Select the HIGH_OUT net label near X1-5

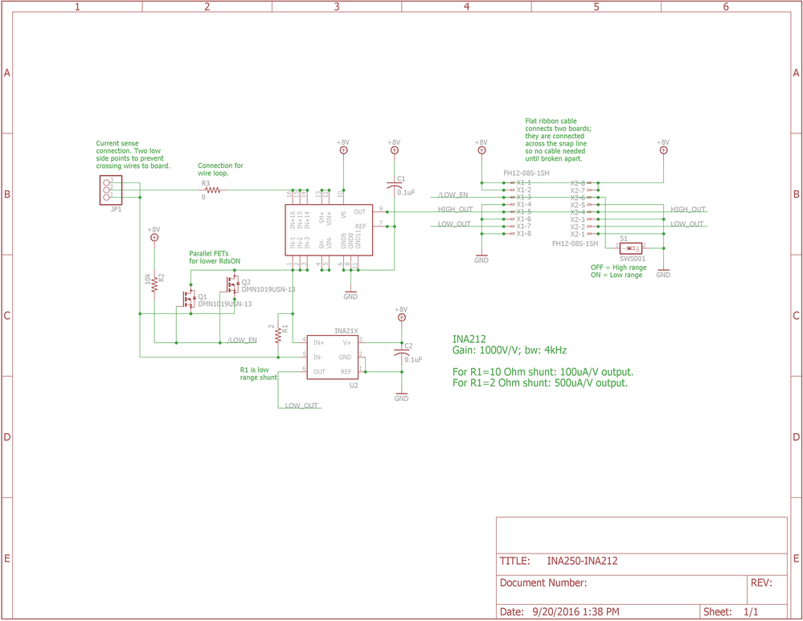[x=455, y=210]
